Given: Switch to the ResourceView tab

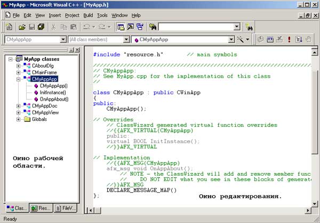Looking at the screenshot, I should pyautogui.click(x=42, y=208).
